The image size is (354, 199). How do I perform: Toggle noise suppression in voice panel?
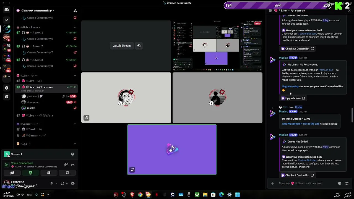coord(66,165)
